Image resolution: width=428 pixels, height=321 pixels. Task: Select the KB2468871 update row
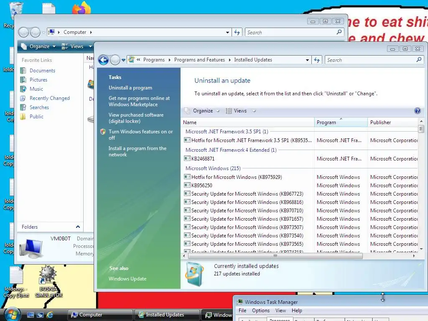pyautogui.click(x=301, y=158)
